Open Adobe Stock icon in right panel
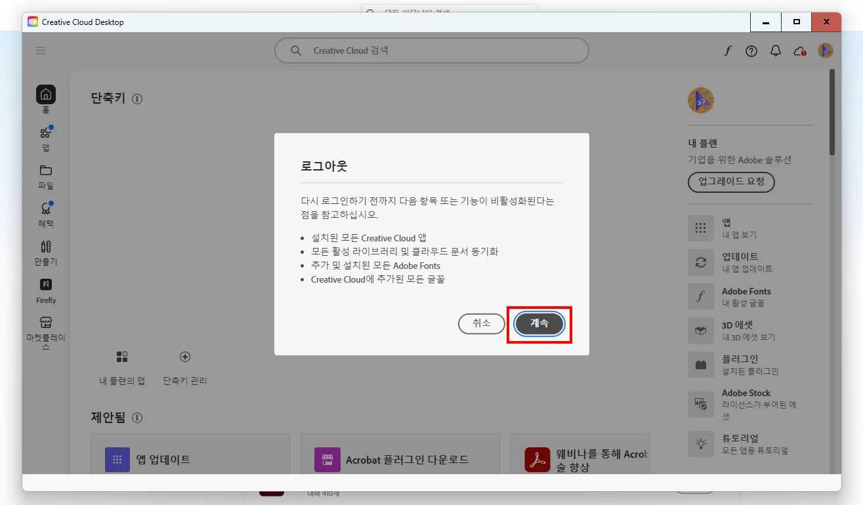The width and height of the screenshot is (863, 505). tap(700, 405)
